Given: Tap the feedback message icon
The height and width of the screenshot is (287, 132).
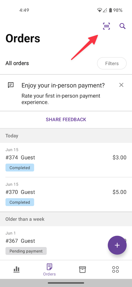Looking at the screenshot, I should click(x=11, y=85).
